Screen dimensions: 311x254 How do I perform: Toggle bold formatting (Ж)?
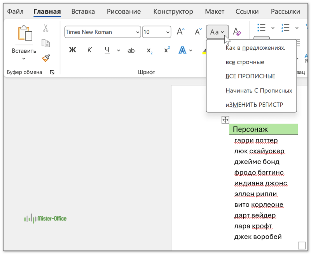coord(72,50)
